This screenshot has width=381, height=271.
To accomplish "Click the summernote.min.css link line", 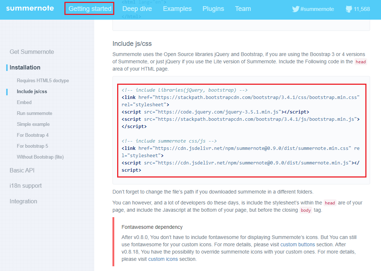I will tap(241, 152).
